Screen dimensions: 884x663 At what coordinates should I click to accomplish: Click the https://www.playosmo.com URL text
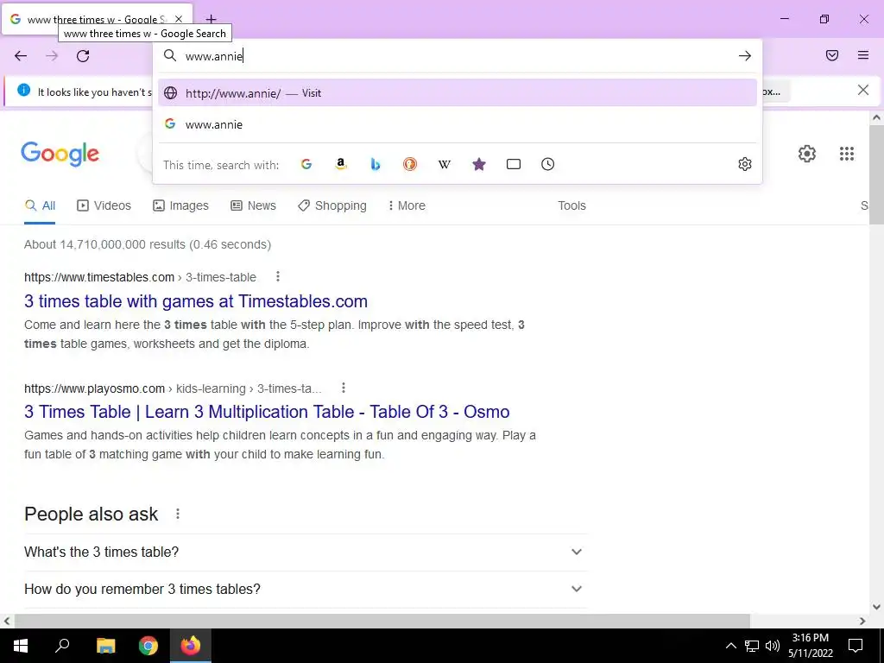94,388
